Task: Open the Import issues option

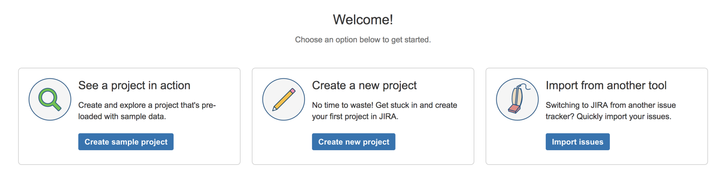Action: point(577,142)
